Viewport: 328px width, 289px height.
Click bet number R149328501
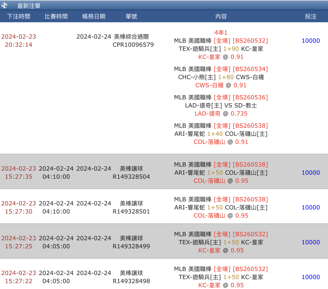point(132,212)
